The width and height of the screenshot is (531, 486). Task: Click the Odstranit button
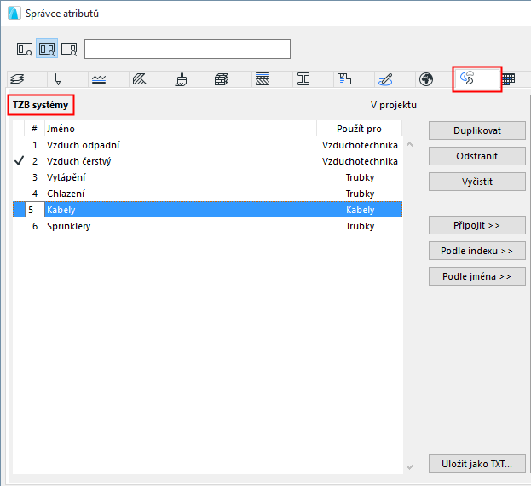click(476, 156)
